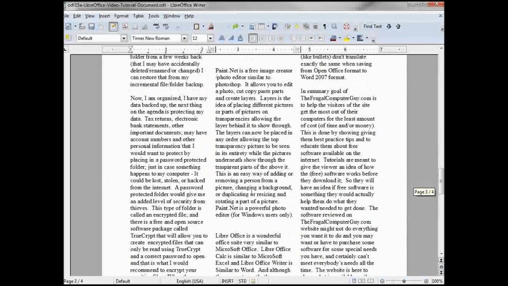
Task: Select Align Left
Action: point(253,38)
